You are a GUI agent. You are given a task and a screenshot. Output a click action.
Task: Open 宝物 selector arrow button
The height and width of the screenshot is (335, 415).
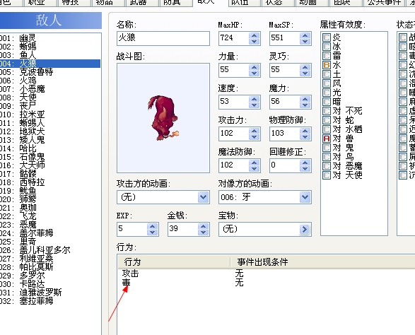pyautogui.click(x=305, y=229)
